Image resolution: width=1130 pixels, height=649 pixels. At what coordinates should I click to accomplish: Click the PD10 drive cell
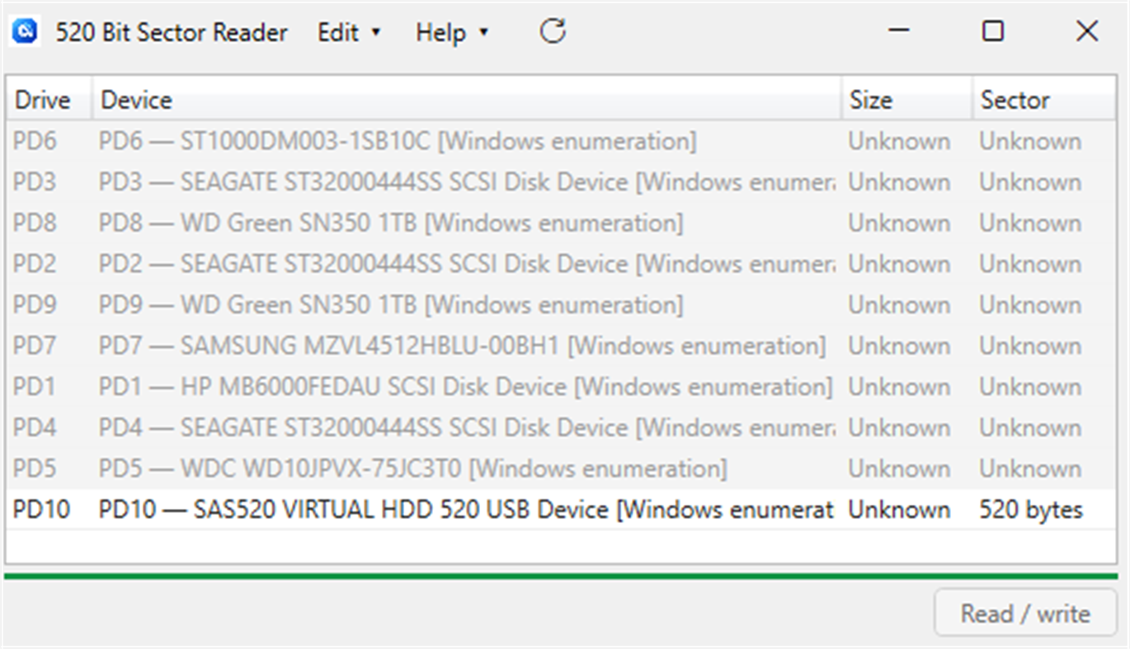click(x=41, y=510)
